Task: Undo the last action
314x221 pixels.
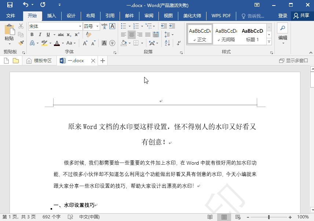Action: pyautogui.click(x=26, y=4)
